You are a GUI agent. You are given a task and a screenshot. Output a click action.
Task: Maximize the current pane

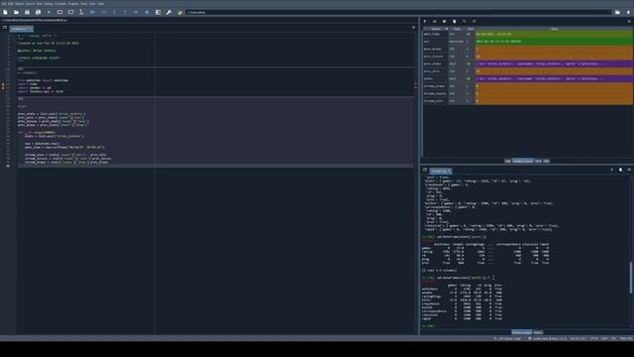pyautogui.click(x=158, y=12)
